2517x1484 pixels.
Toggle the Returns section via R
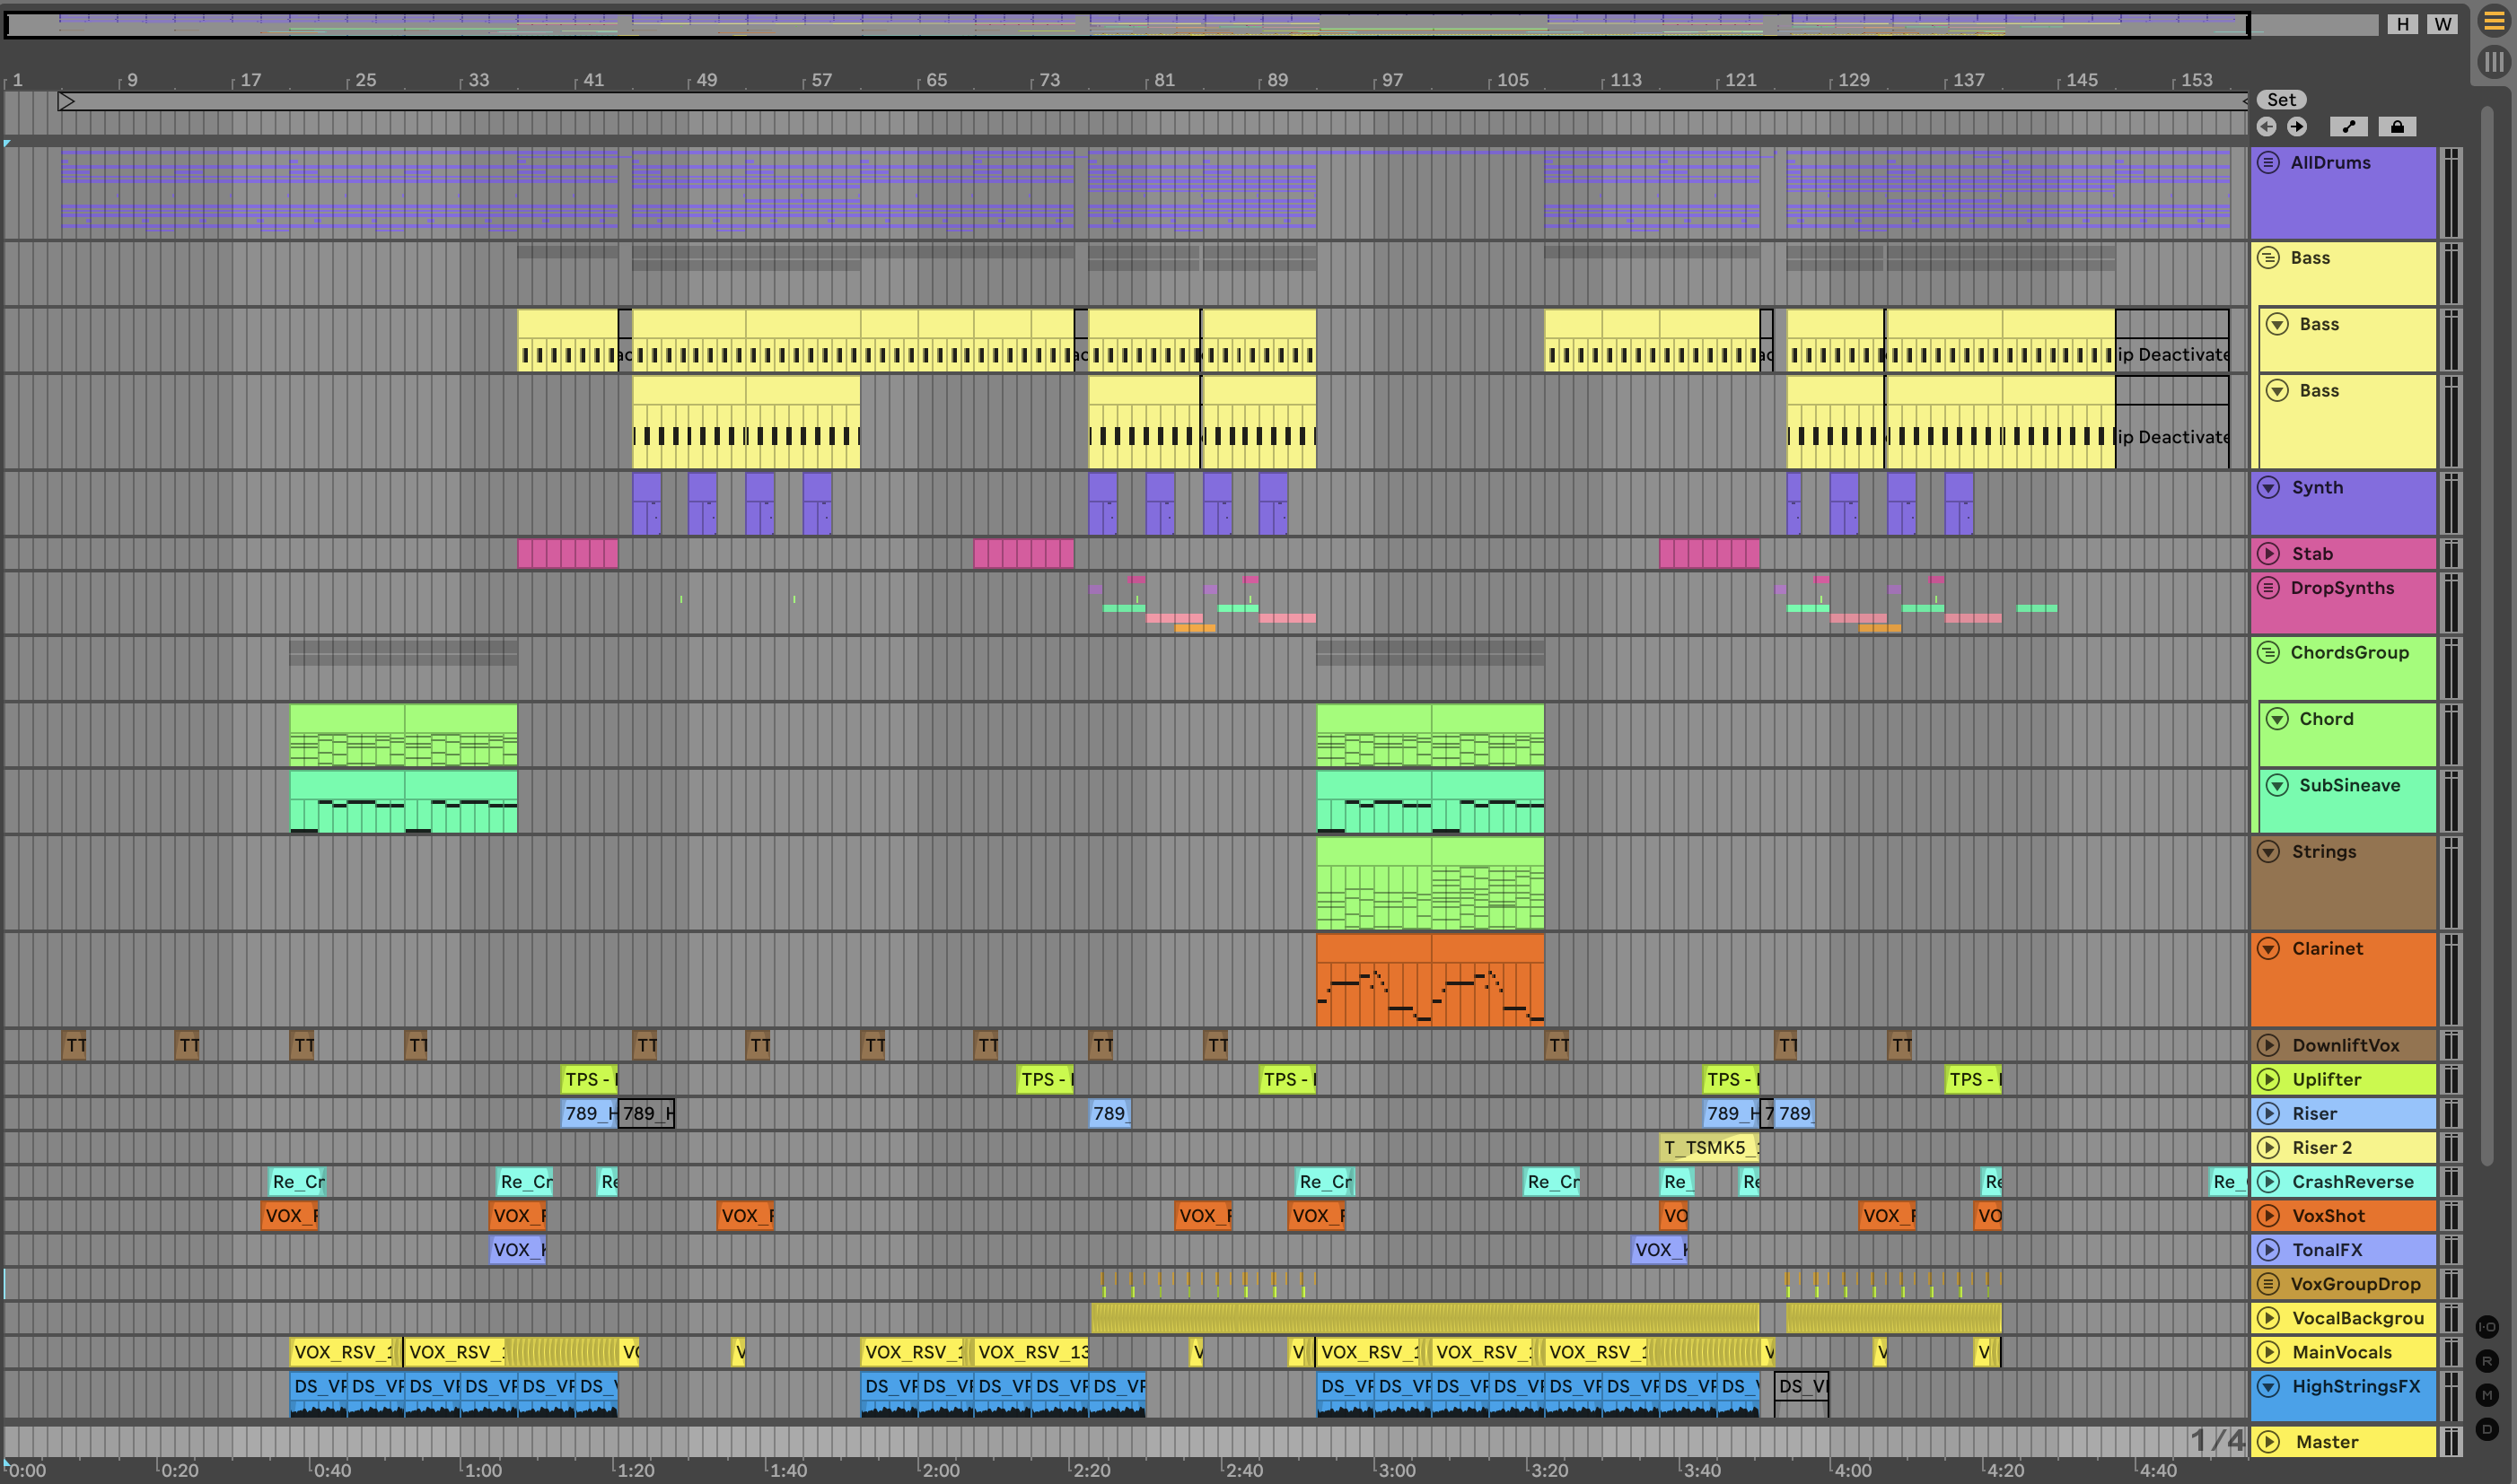tap(2487, 1361)
